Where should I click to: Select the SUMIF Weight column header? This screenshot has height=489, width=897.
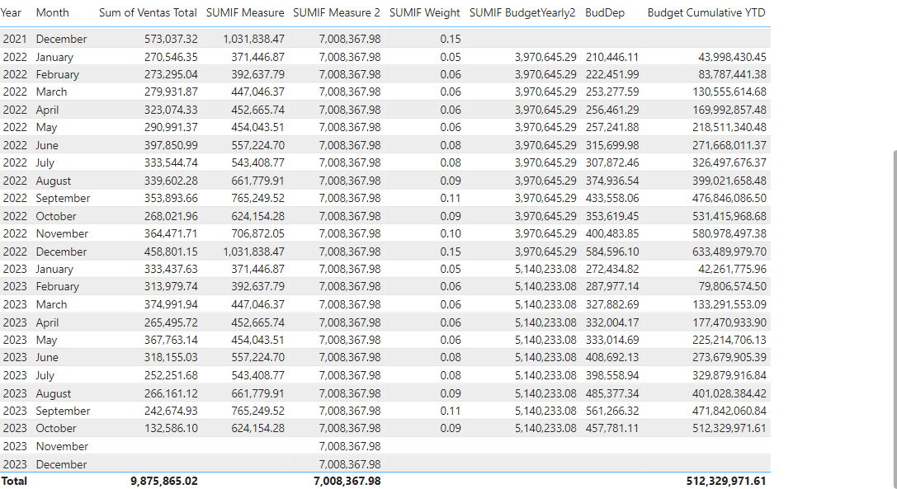point(424,12)
